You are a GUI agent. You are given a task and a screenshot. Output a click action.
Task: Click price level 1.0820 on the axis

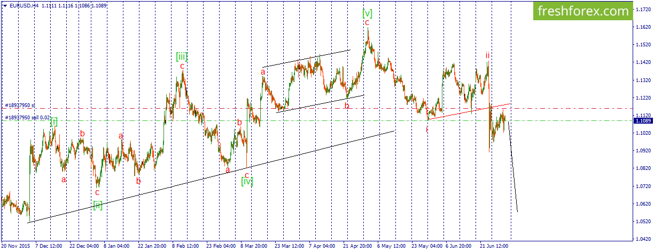point(644,168)
